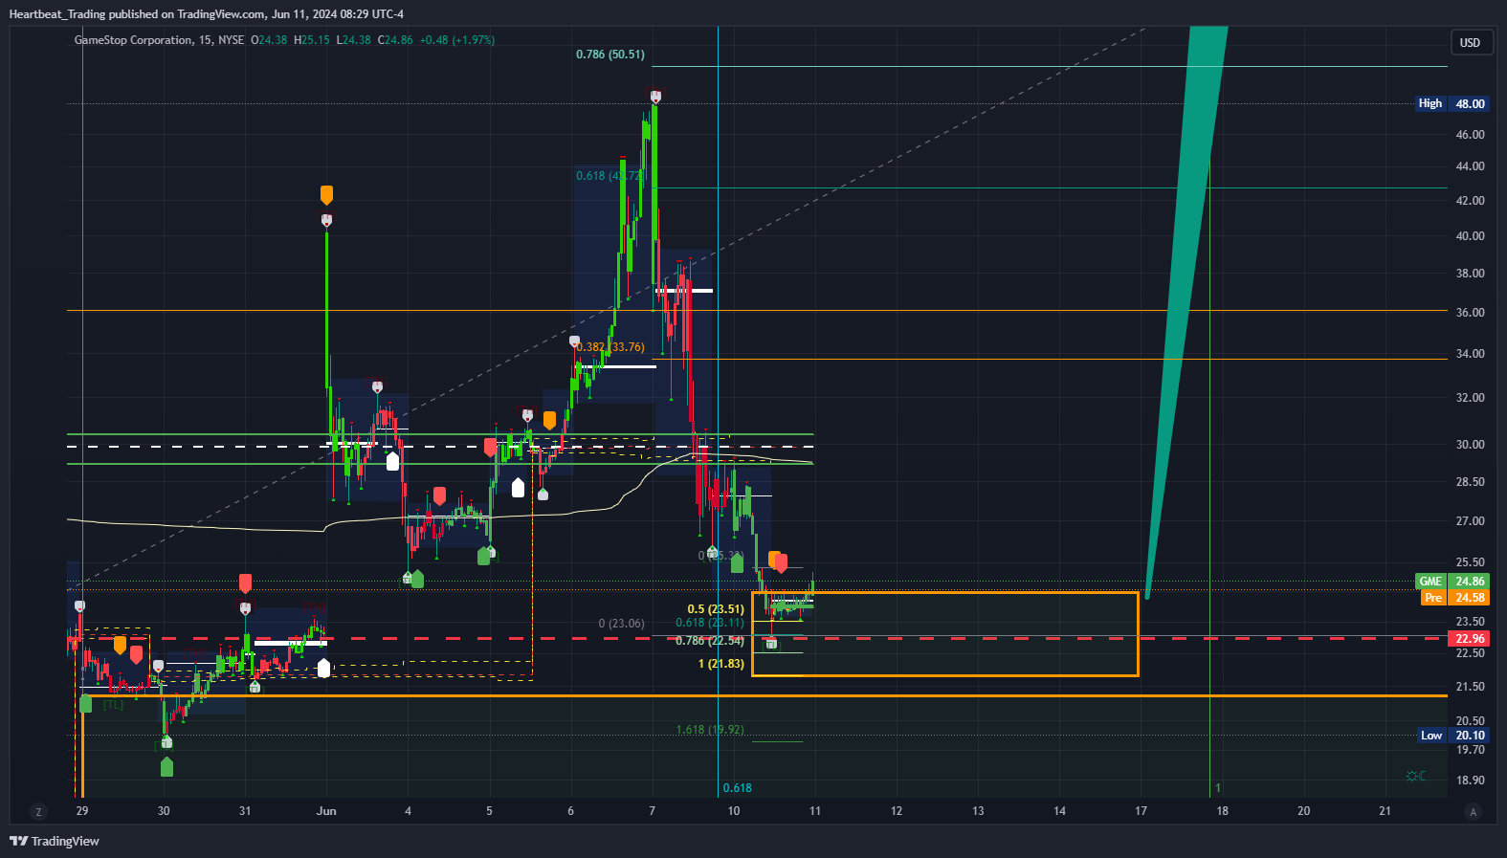Click the open value O24.38 in the legend

click(269, 40)
